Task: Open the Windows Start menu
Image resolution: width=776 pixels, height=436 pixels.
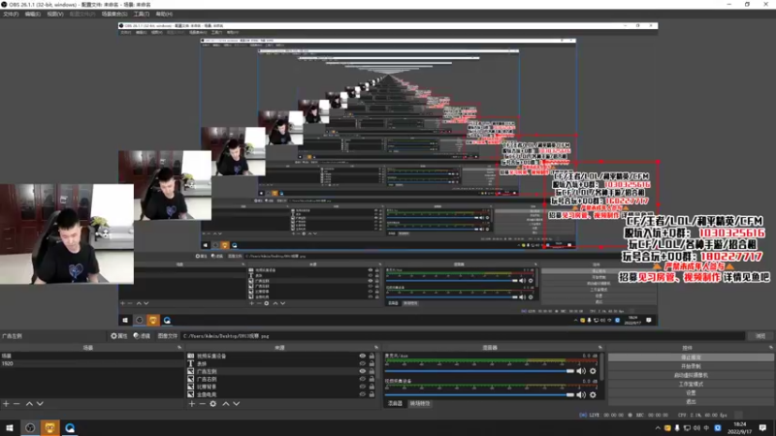Action: pos(10,427)
